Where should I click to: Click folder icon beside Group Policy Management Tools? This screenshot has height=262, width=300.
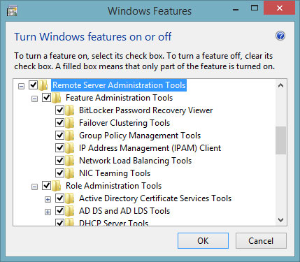[69, 136]
